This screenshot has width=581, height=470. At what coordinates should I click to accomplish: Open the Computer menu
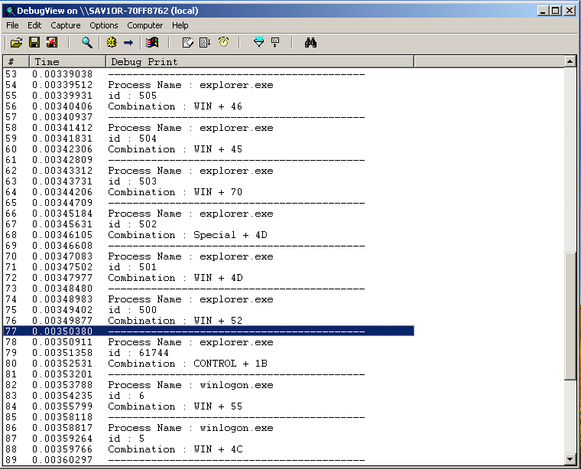click(145, 25)
